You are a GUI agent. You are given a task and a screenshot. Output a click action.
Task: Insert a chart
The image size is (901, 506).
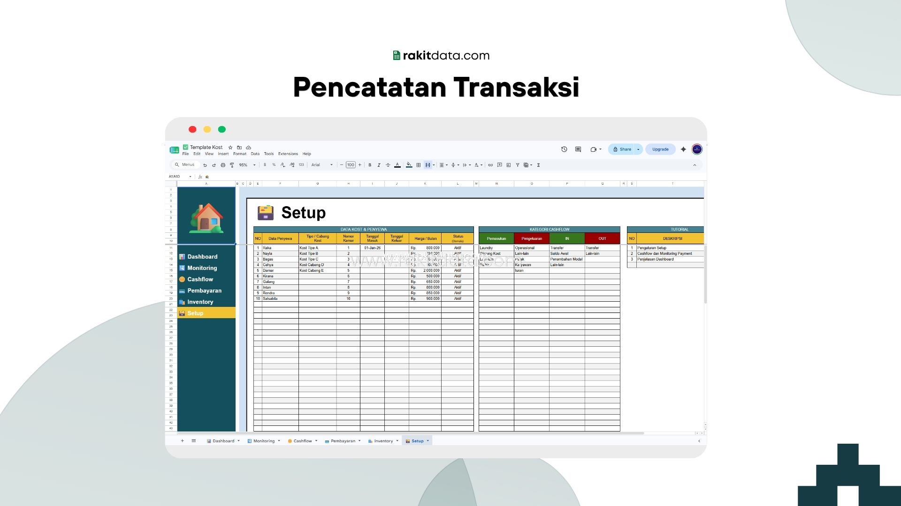coord(509,165)
